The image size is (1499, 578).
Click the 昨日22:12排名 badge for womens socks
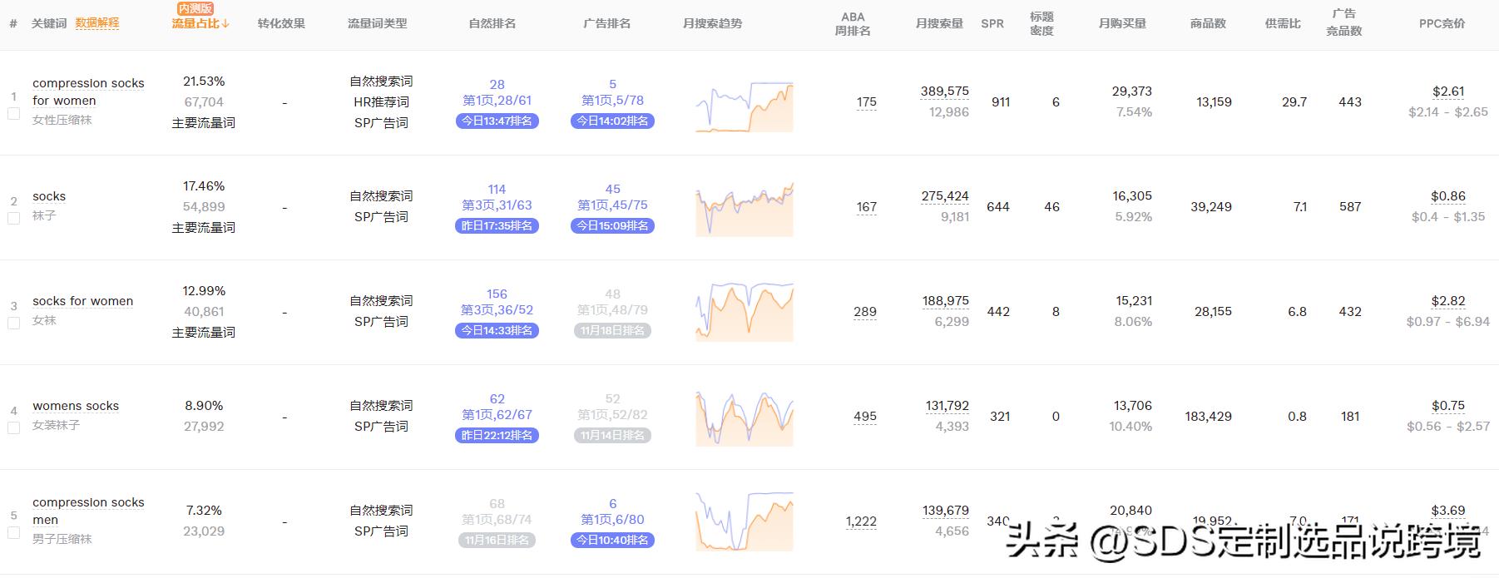coord(497,436)
